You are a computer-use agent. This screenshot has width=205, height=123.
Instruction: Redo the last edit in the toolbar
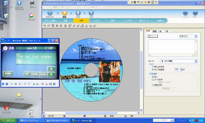pyautogui.click(x=49, y=26)
